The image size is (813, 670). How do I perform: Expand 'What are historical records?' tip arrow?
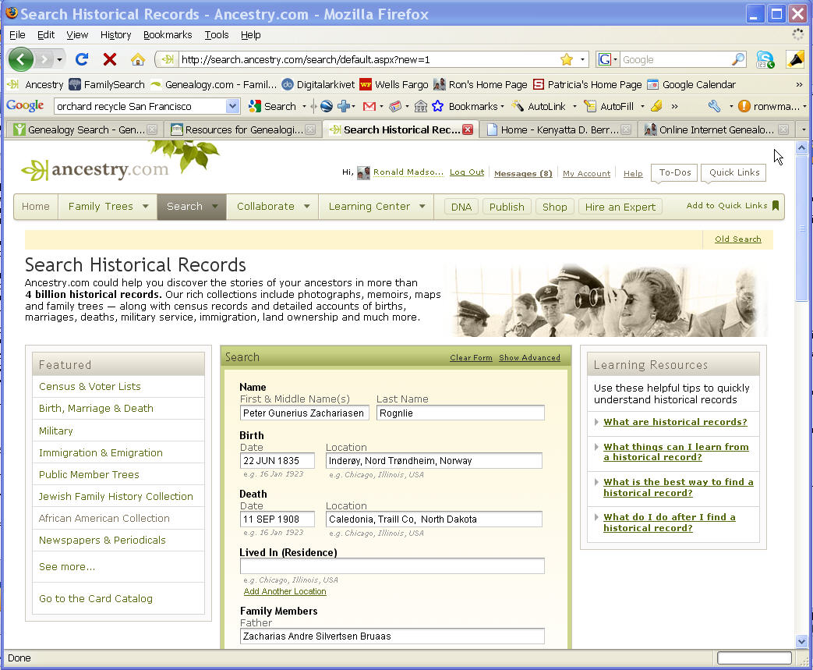click(597, 422)
